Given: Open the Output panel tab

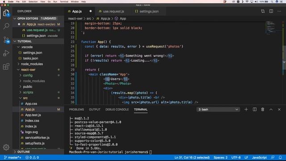Looking at the screenshot, I should click(x=94, y=109).
